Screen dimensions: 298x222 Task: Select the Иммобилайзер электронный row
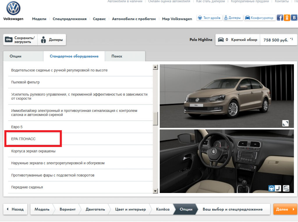click(80, 113)
